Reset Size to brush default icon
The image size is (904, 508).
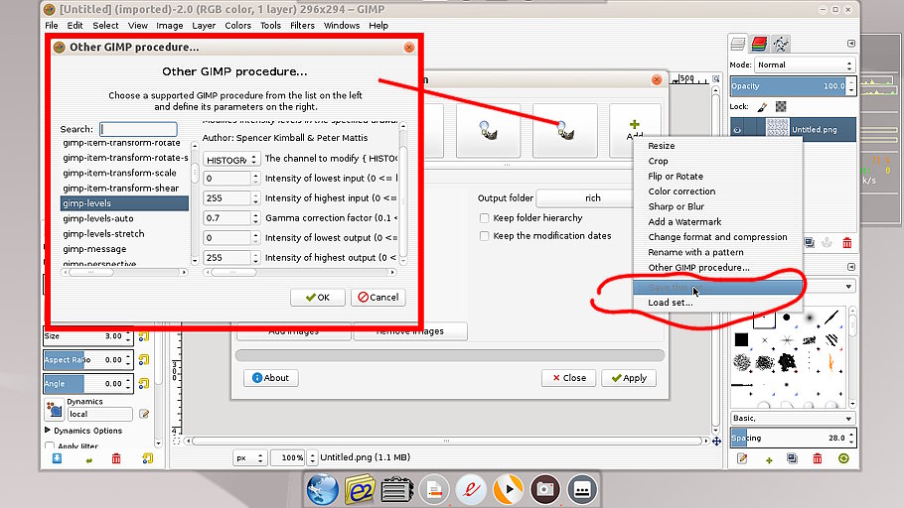pyautogui.click(x=144, y=335)
